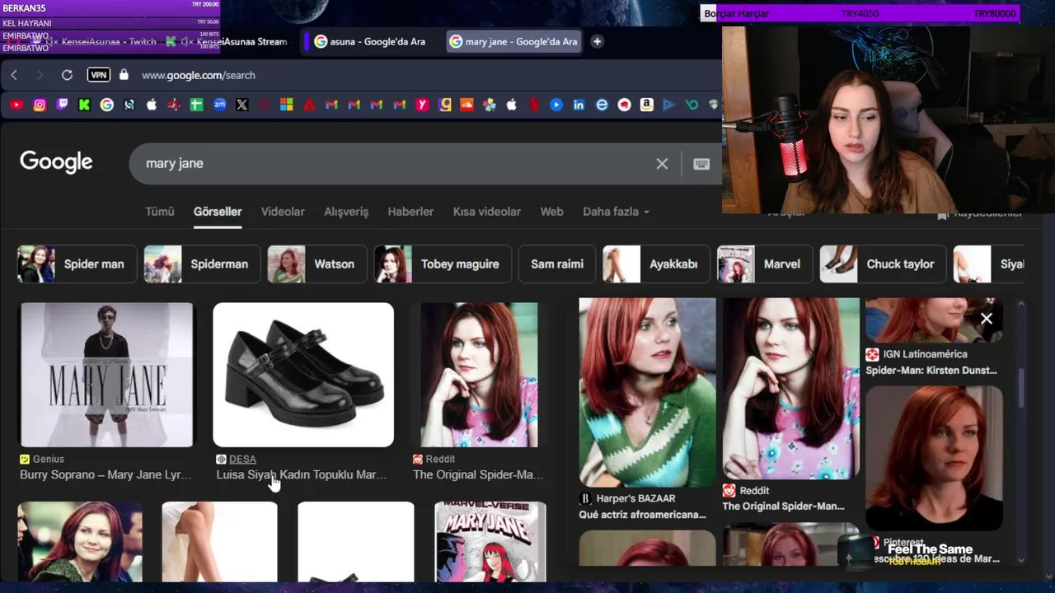Open 'Qué actriz afroamericana' Harper's BAZAAR link

pos(642,515)
